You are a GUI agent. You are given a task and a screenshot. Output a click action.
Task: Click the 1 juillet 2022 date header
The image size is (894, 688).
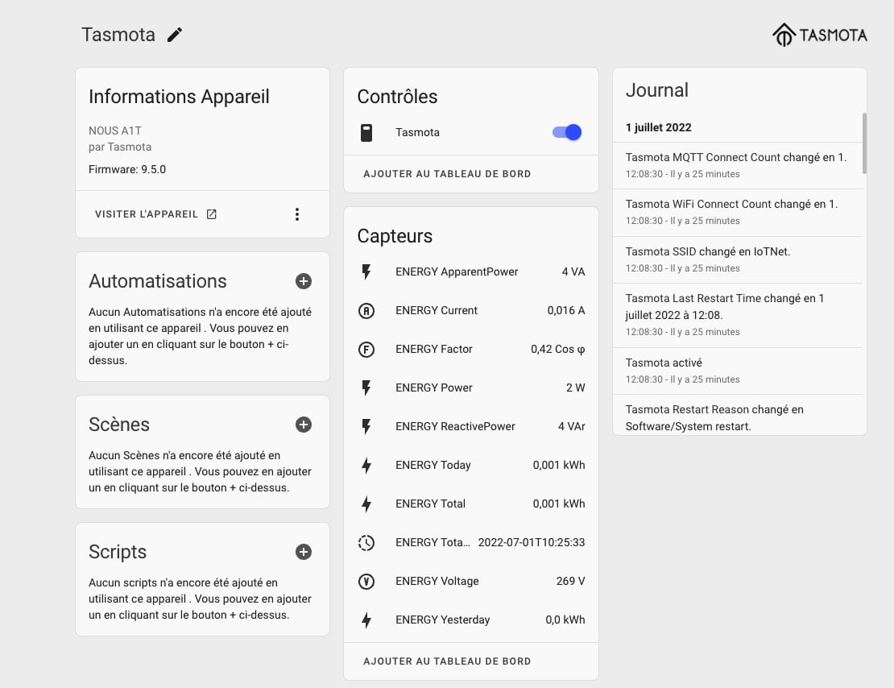click(659, 128)
